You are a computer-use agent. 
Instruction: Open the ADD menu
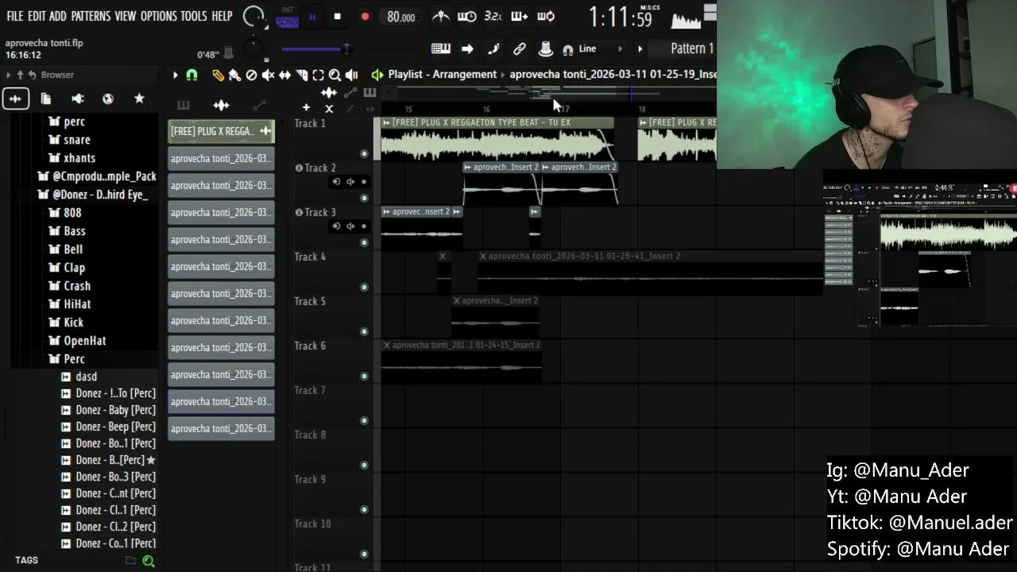coord(57,16)
